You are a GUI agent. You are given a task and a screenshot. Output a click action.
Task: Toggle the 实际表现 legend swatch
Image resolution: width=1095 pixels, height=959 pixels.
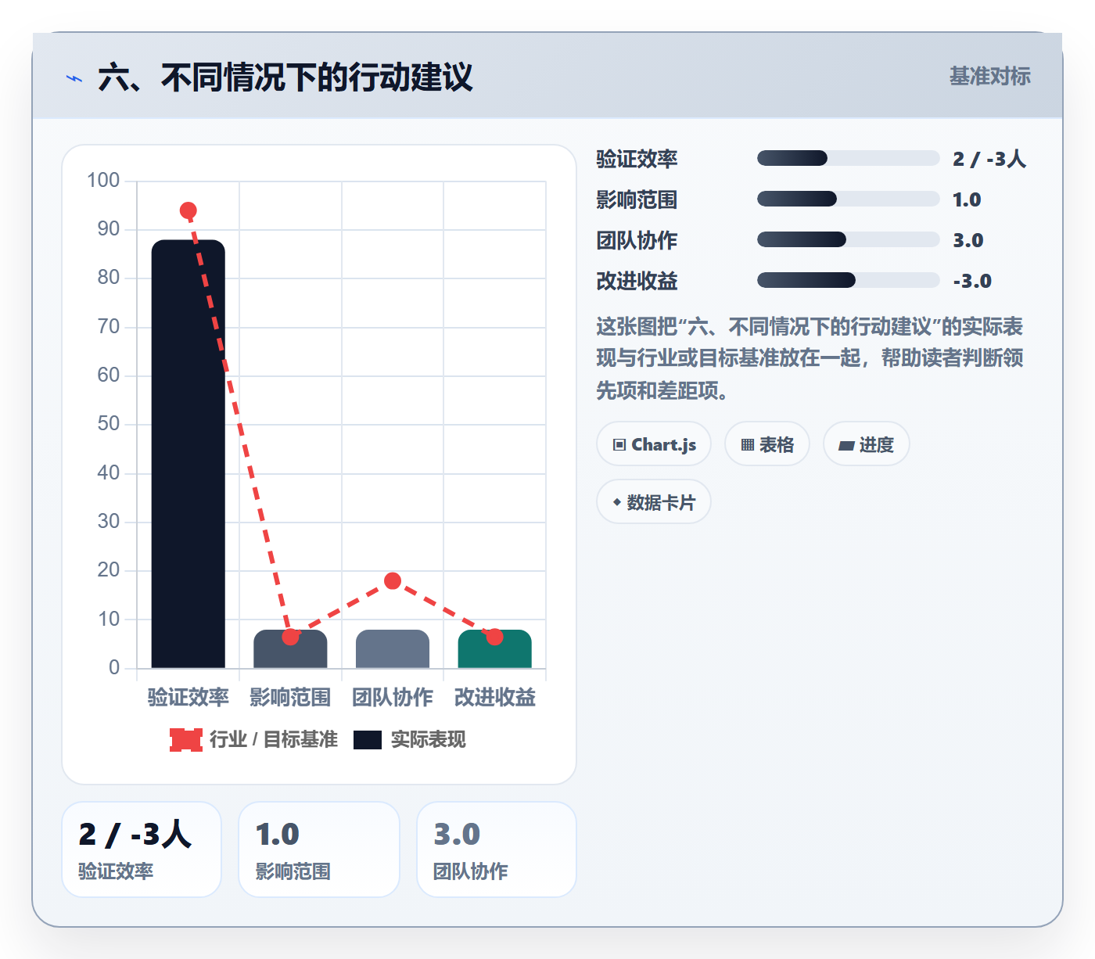click(368, 739)
